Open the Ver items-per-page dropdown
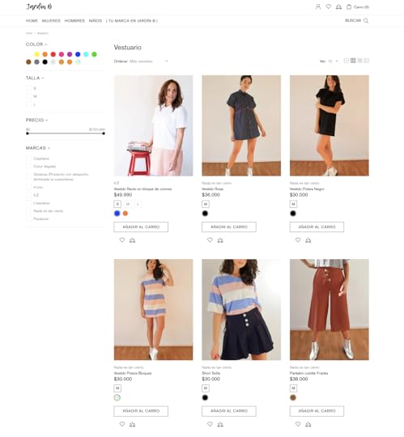404x437 pixels. (x=333, y=61)
